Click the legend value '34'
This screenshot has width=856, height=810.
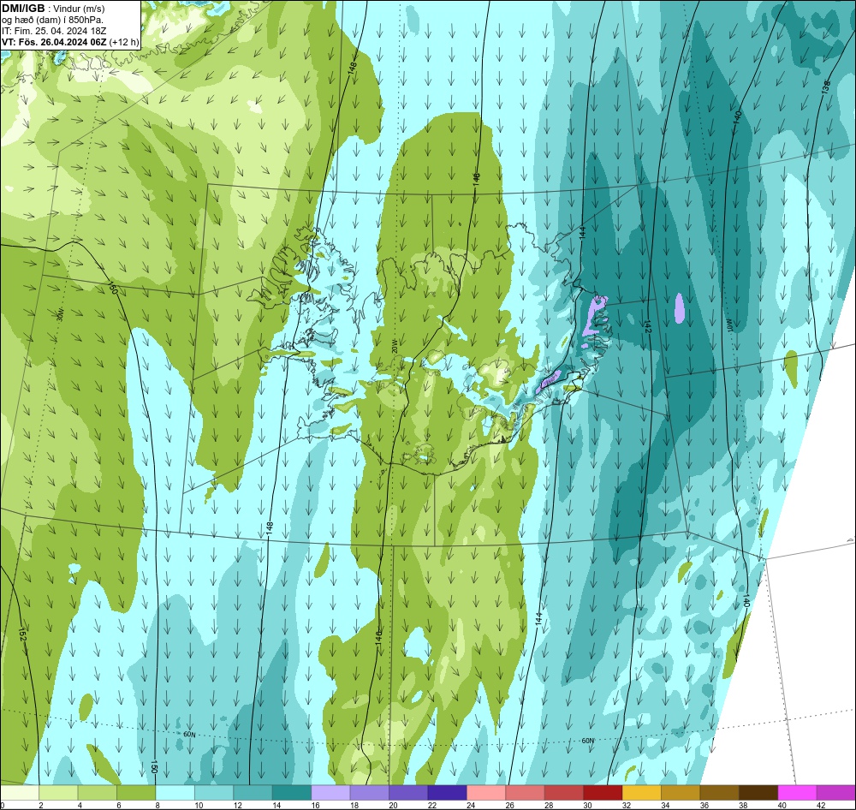[665, 805]
